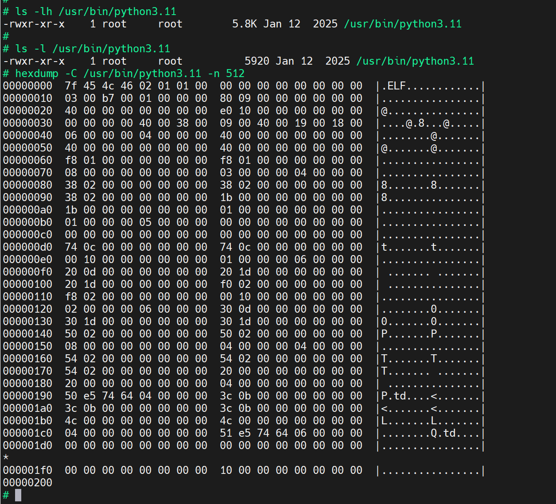The width and height of the screenshot is (556, 504).
Task: Click the hexdump offset '00000040'
Action: pos(27,136)
